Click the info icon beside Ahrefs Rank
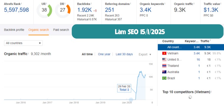 pos(22,4)
